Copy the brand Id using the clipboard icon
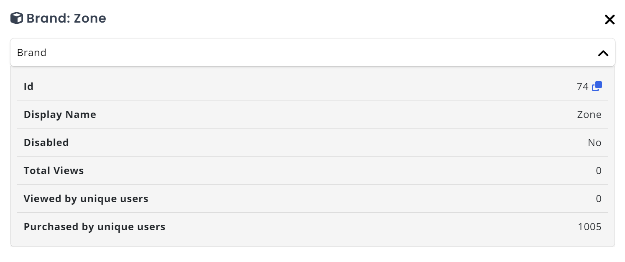The image size is (625, 262). click(x=597, y=86)
